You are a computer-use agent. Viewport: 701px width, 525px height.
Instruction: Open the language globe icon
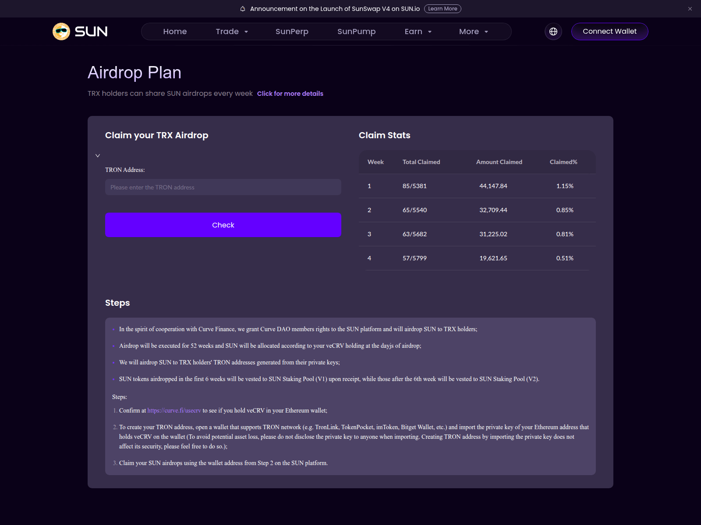(553, 31)
